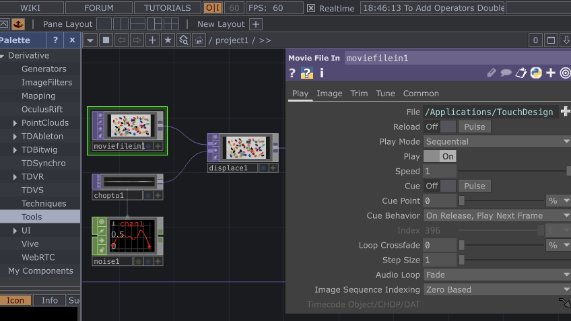This screenshot has width=571, height=321.
Task: Go forward with right arrow in pane bar
Action: (137, 40)
